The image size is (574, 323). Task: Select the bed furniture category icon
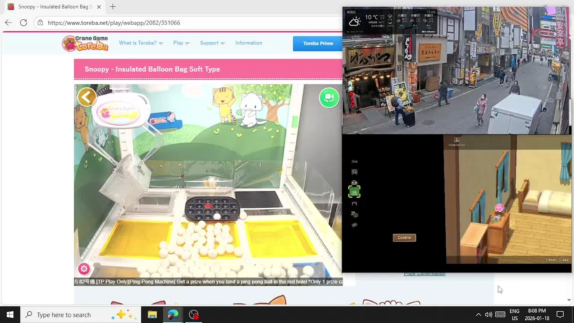coord(354,161)
